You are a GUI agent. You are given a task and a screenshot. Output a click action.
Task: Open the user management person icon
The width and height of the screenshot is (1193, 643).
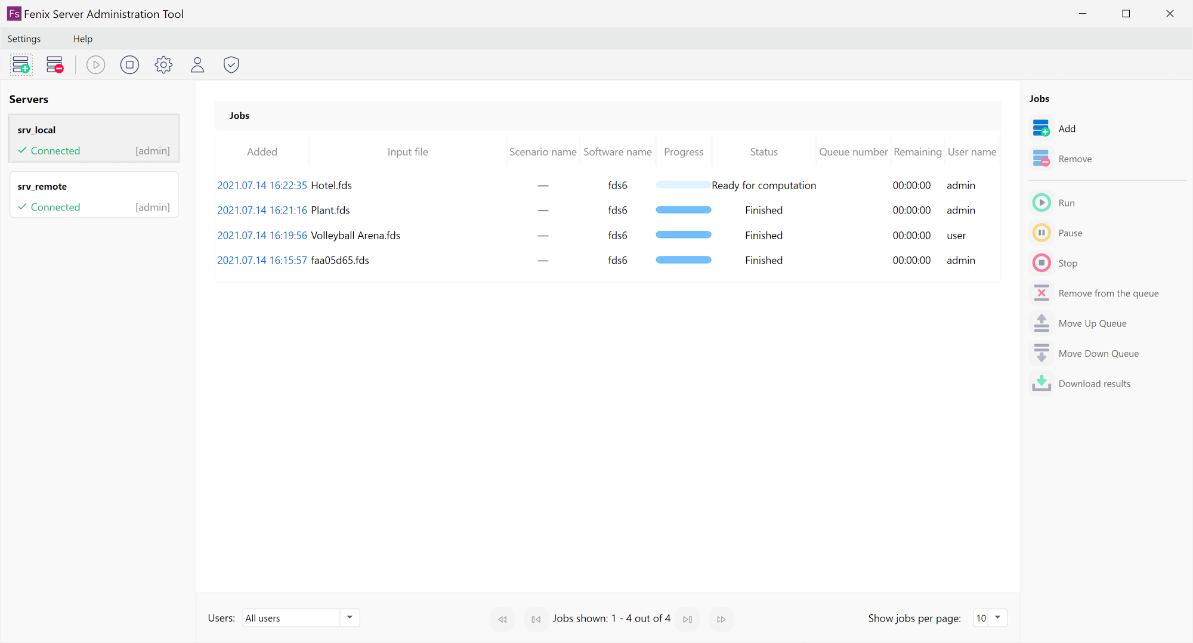coord(197,64)
